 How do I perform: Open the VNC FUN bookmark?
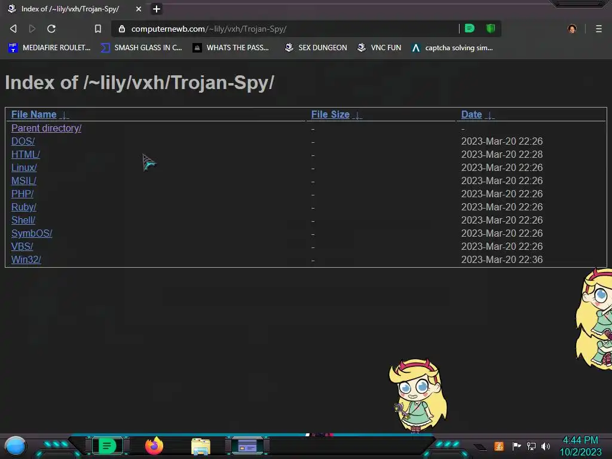(379, 48)
